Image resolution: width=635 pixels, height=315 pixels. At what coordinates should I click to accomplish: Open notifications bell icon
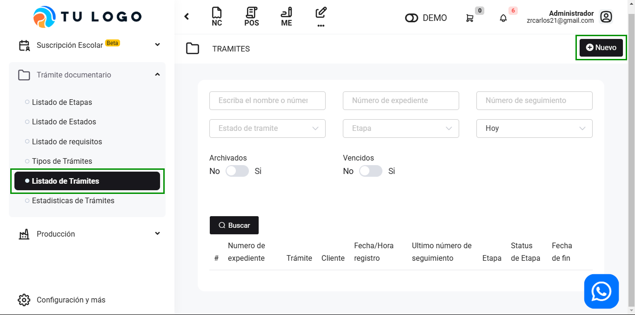(x=503, y=18)
